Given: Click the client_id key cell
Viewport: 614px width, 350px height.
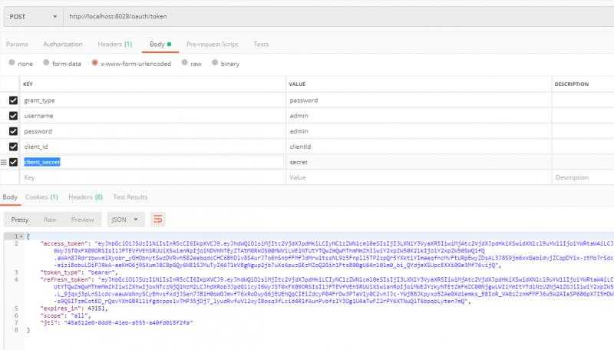Looking at the screenshot, I should point(153,147).
